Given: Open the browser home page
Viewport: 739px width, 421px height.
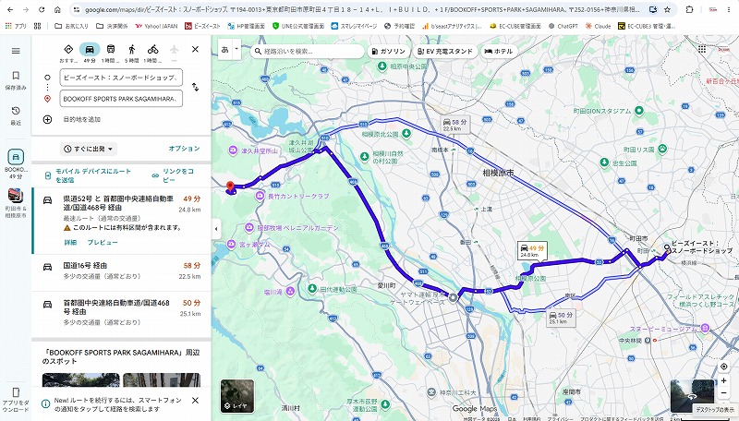Looking at the screenshot, I should point(57,9).
